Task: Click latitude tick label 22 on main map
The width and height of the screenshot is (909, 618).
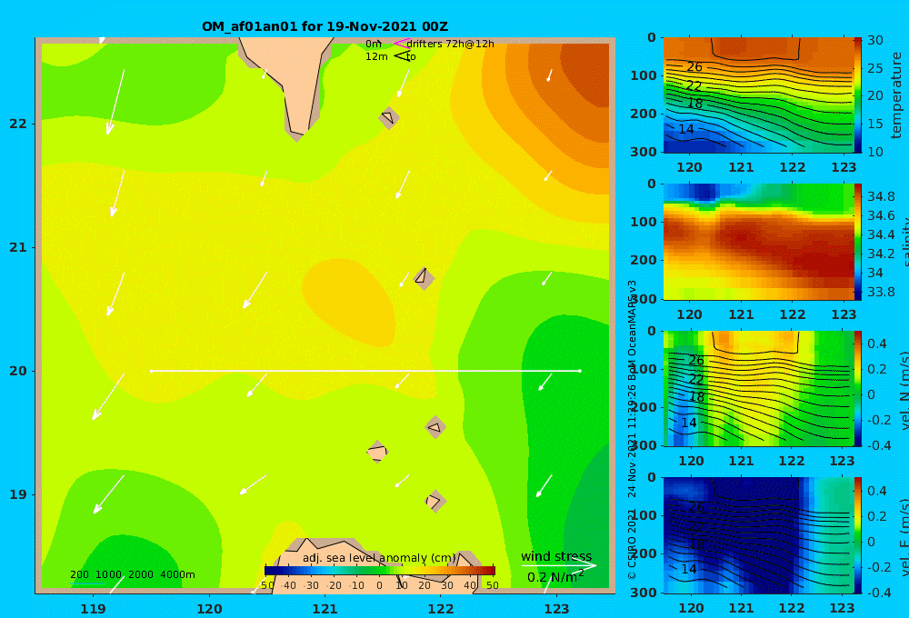Action: coord(18,125)
